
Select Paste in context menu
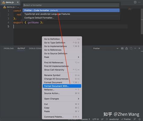[x=62, y=111]
